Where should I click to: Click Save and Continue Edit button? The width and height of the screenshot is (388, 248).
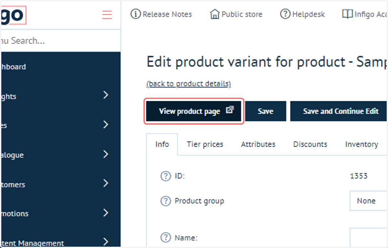pyautogui.click(x=339, y=111)
